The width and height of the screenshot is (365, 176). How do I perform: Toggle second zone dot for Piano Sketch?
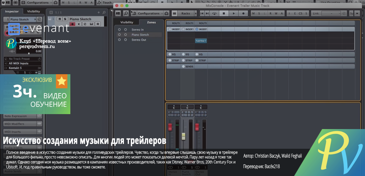click(126, 35)
